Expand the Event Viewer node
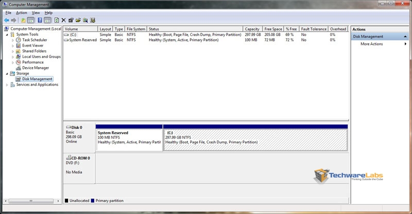Screen dimensions: 412x214 tap(13, 46)
